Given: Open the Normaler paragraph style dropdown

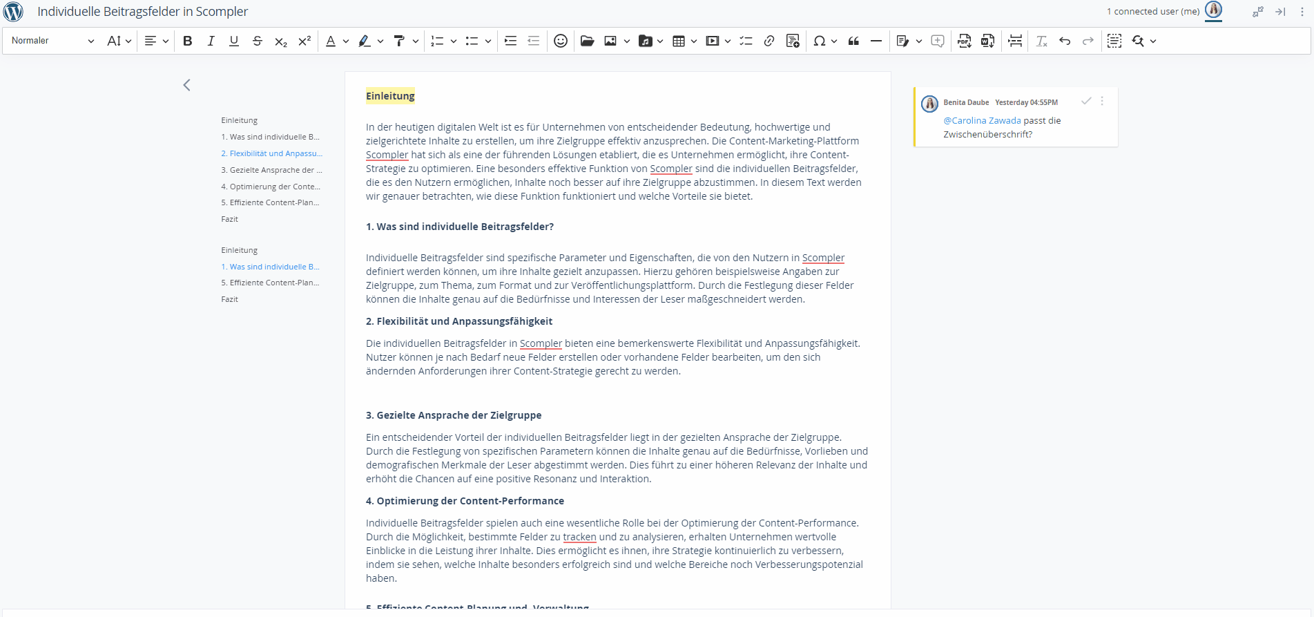Looking at the screenshot, I should click(x=52, y=41).
